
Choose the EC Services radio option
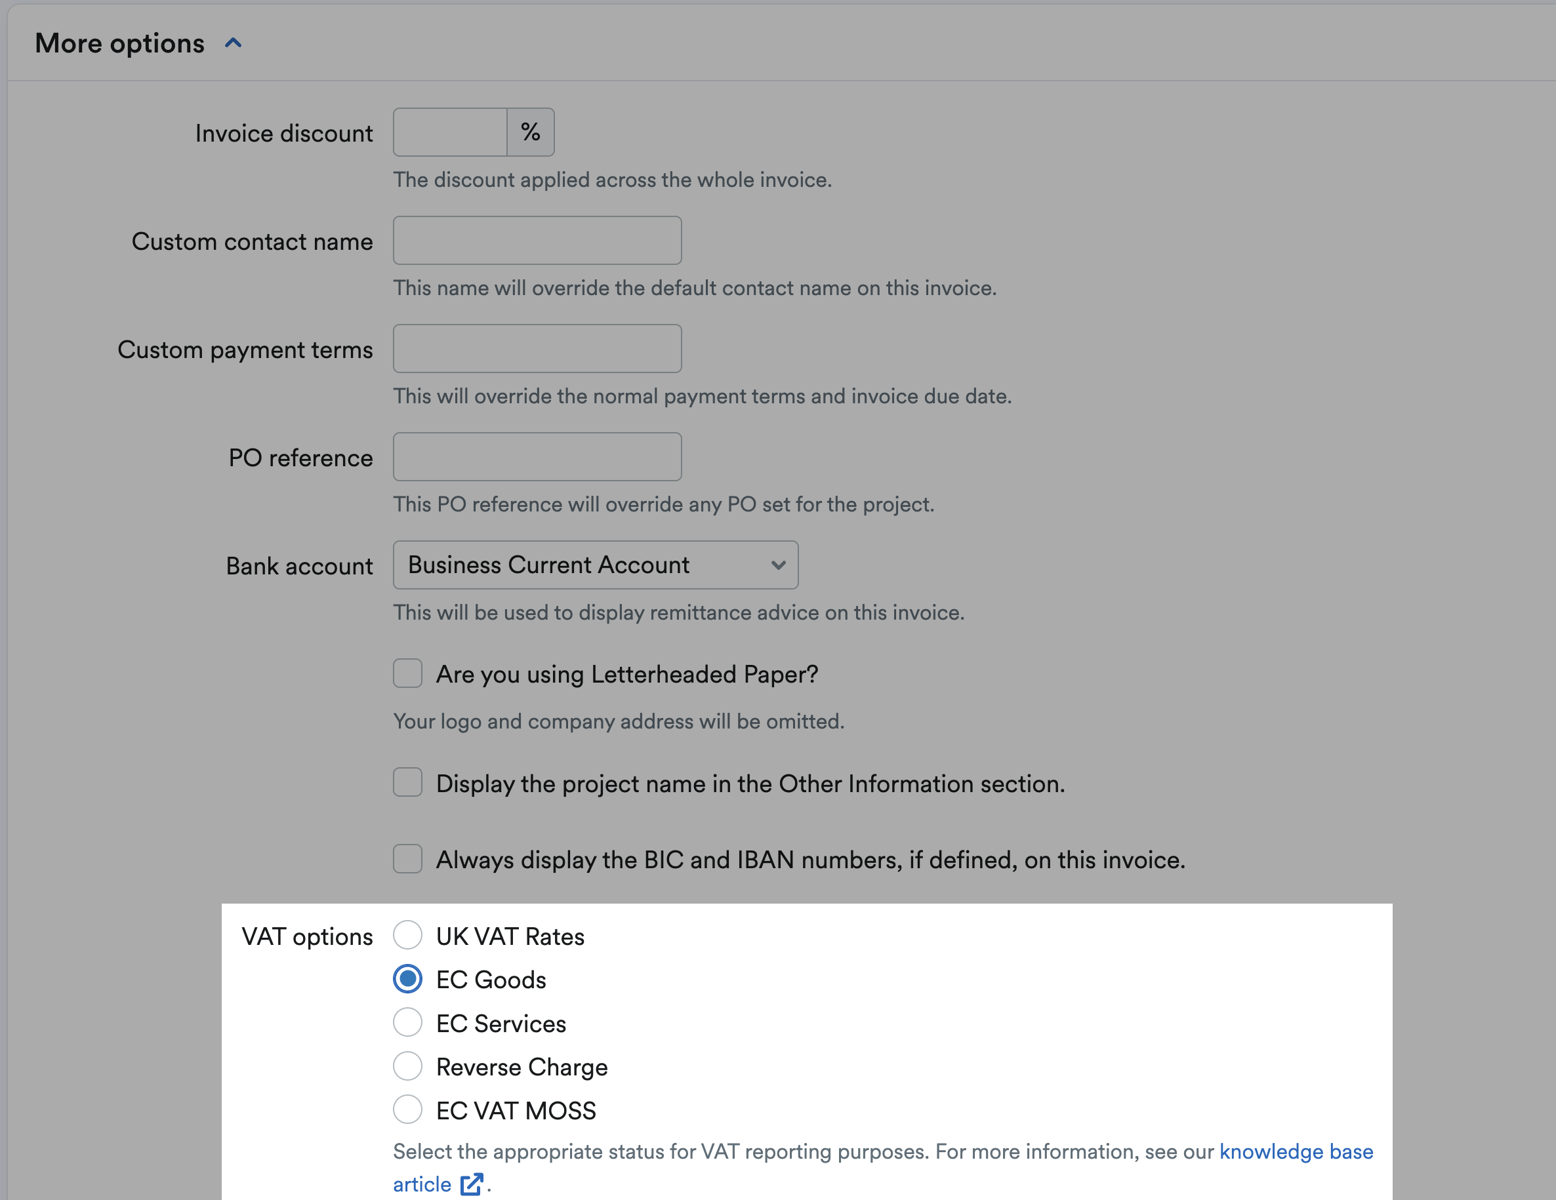tap(407, 1024)
